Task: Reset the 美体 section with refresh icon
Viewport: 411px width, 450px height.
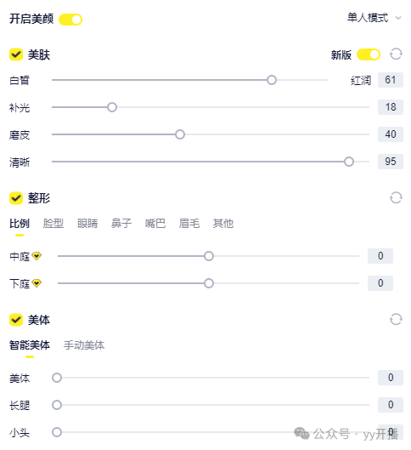Action: [x=396, y=319]
